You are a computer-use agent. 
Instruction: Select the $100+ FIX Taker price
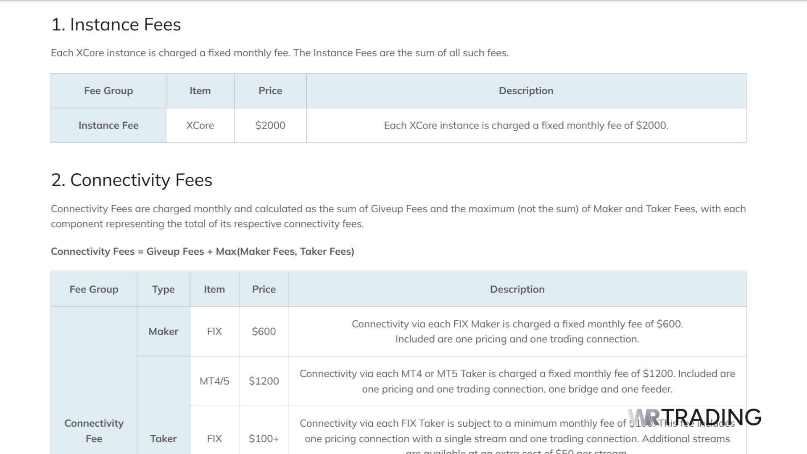(264, 438)
